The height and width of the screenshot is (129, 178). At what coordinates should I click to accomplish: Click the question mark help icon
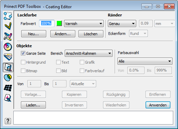click(8, 121)
